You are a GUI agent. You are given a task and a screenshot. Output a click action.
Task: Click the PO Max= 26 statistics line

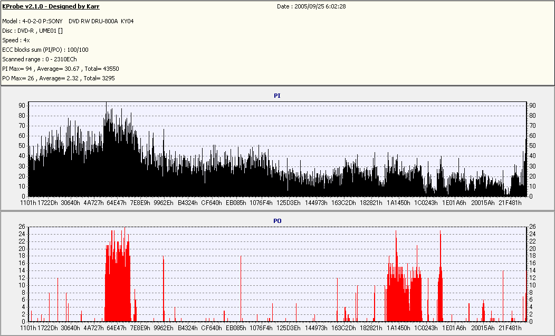pyautogui.click(x=58, y=78)
